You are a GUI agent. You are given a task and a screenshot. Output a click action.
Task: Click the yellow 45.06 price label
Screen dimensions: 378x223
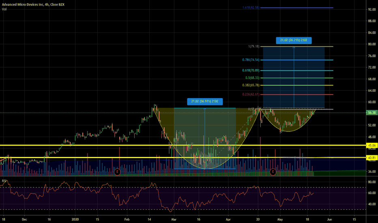pyautogui.click(x=372, y=146)
